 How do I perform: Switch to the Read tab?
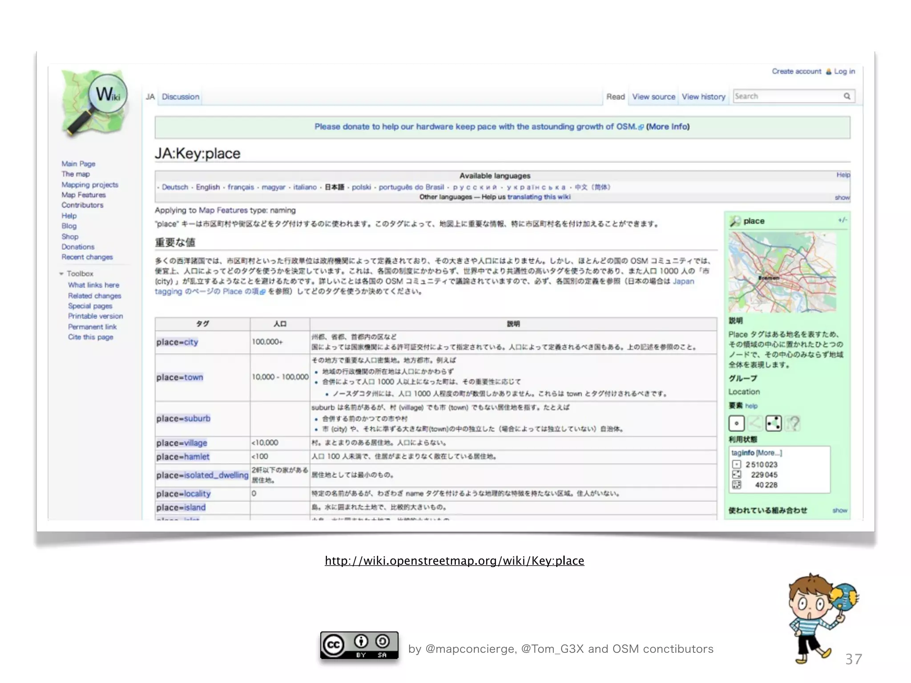[x=616, y=97]
